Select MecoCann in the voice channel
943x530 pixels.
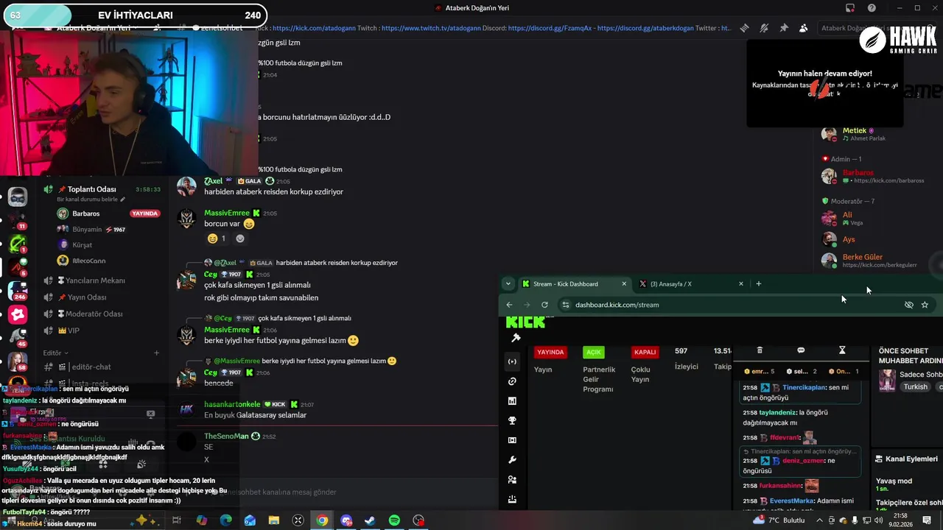click(x=109, y=261)
